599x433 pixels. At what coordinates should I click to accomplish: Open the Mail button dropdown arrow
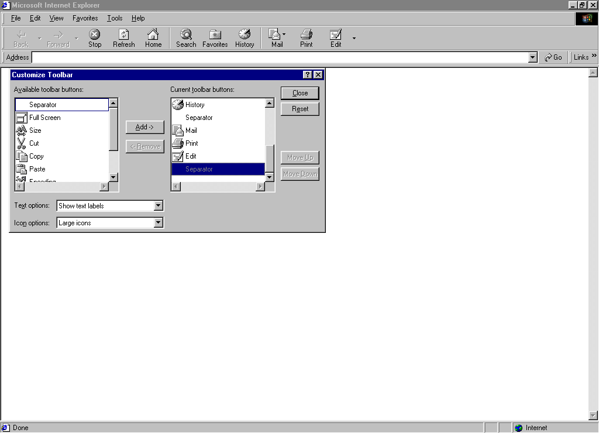[284, 35]
